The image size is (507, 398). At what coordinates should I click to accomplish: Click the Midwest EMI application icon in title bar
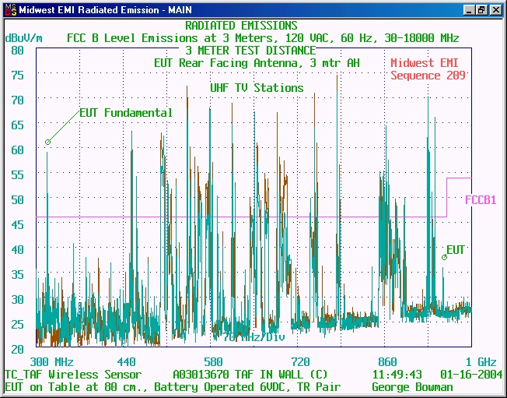9,10
